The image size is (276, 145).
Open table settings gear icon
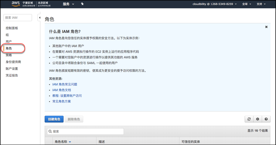click(x=258, y=119)
